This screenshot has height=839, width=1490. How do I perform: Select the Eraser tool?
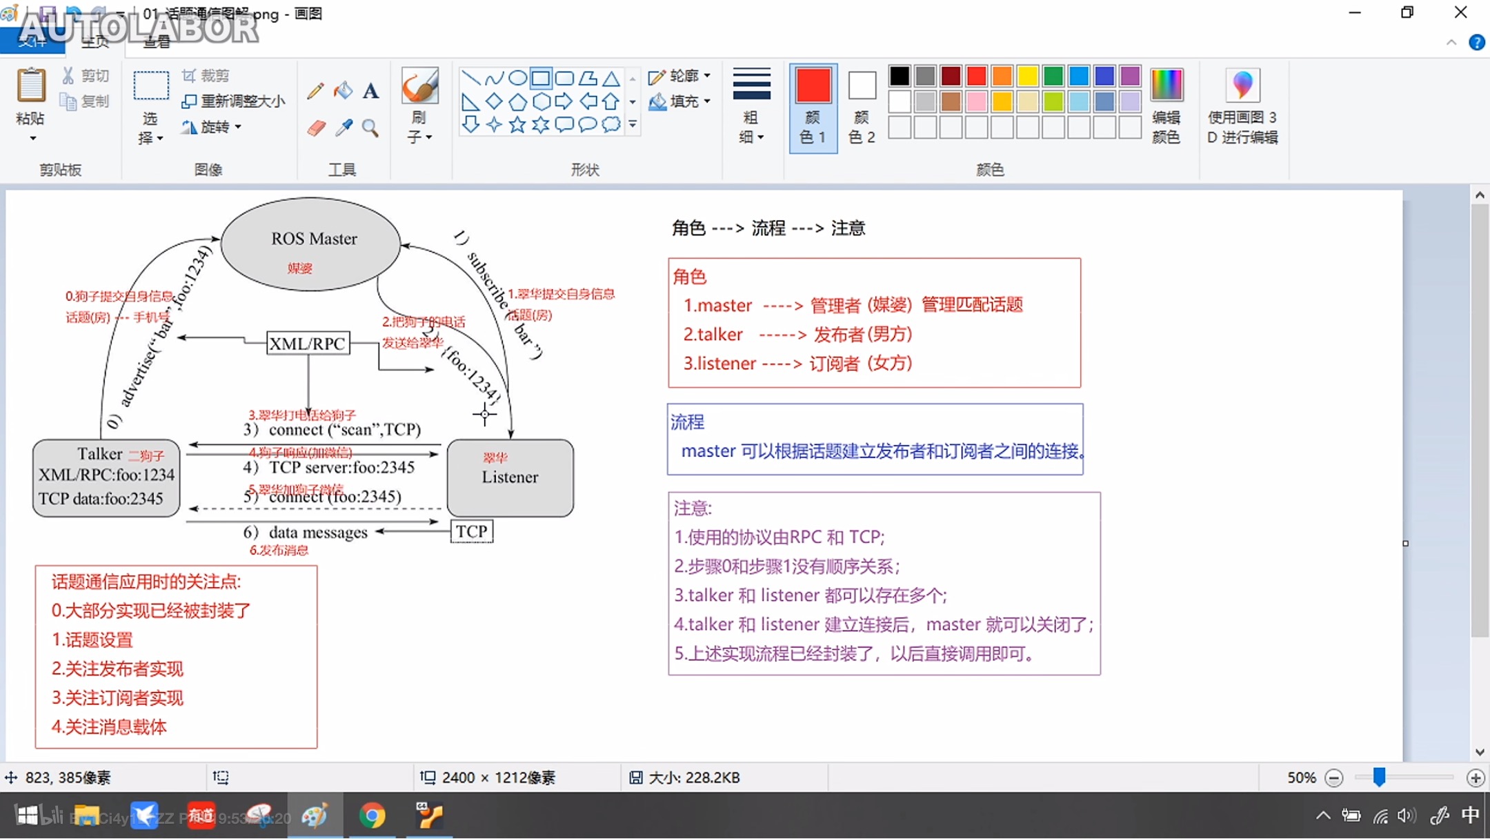[315, 128]
